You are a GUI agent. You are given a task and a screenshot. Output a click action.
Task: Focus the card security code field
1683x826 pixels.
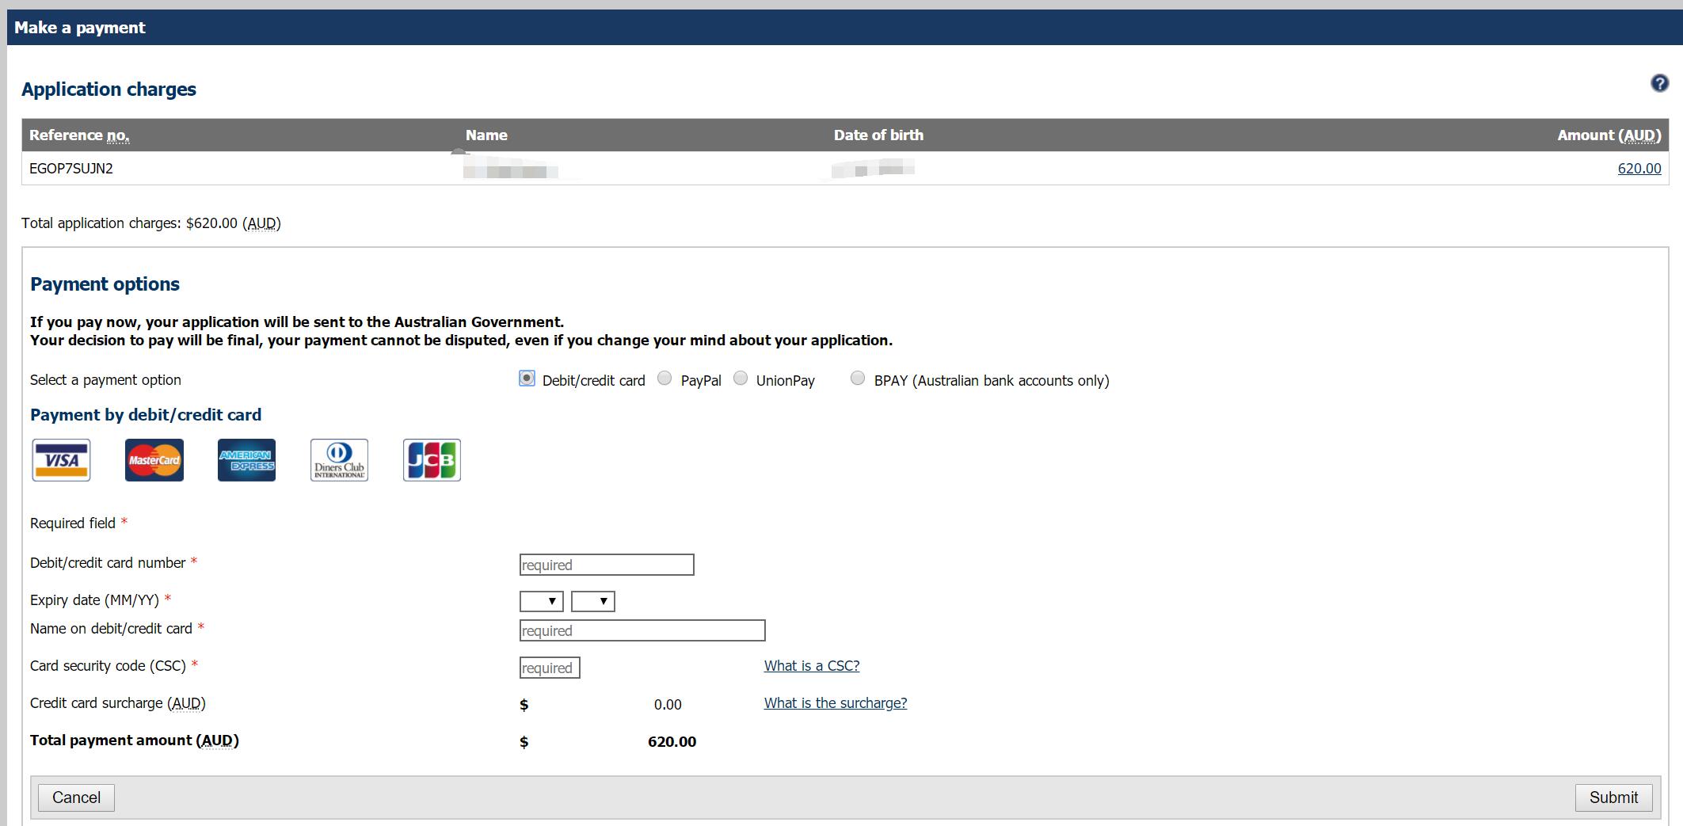click(550, 668)
